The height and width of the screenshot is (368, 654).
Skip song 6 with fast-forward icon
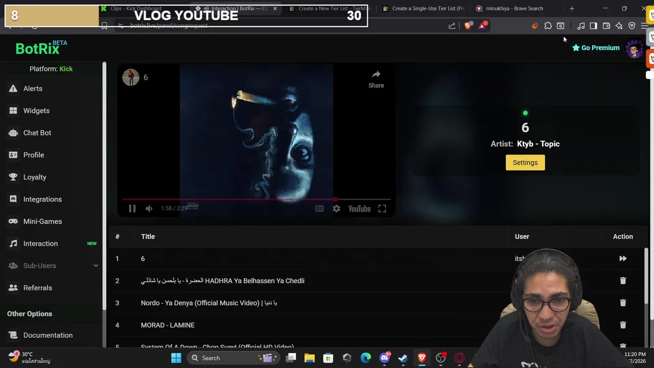pos(623,259)
